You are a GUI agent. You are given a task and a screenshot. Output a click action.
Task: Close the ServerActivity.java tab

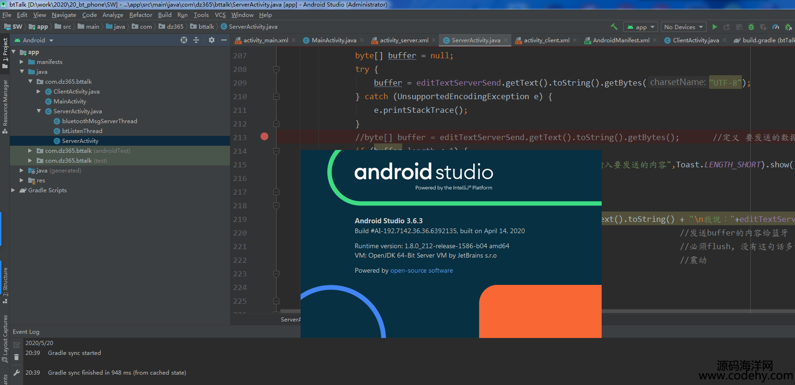506,40
